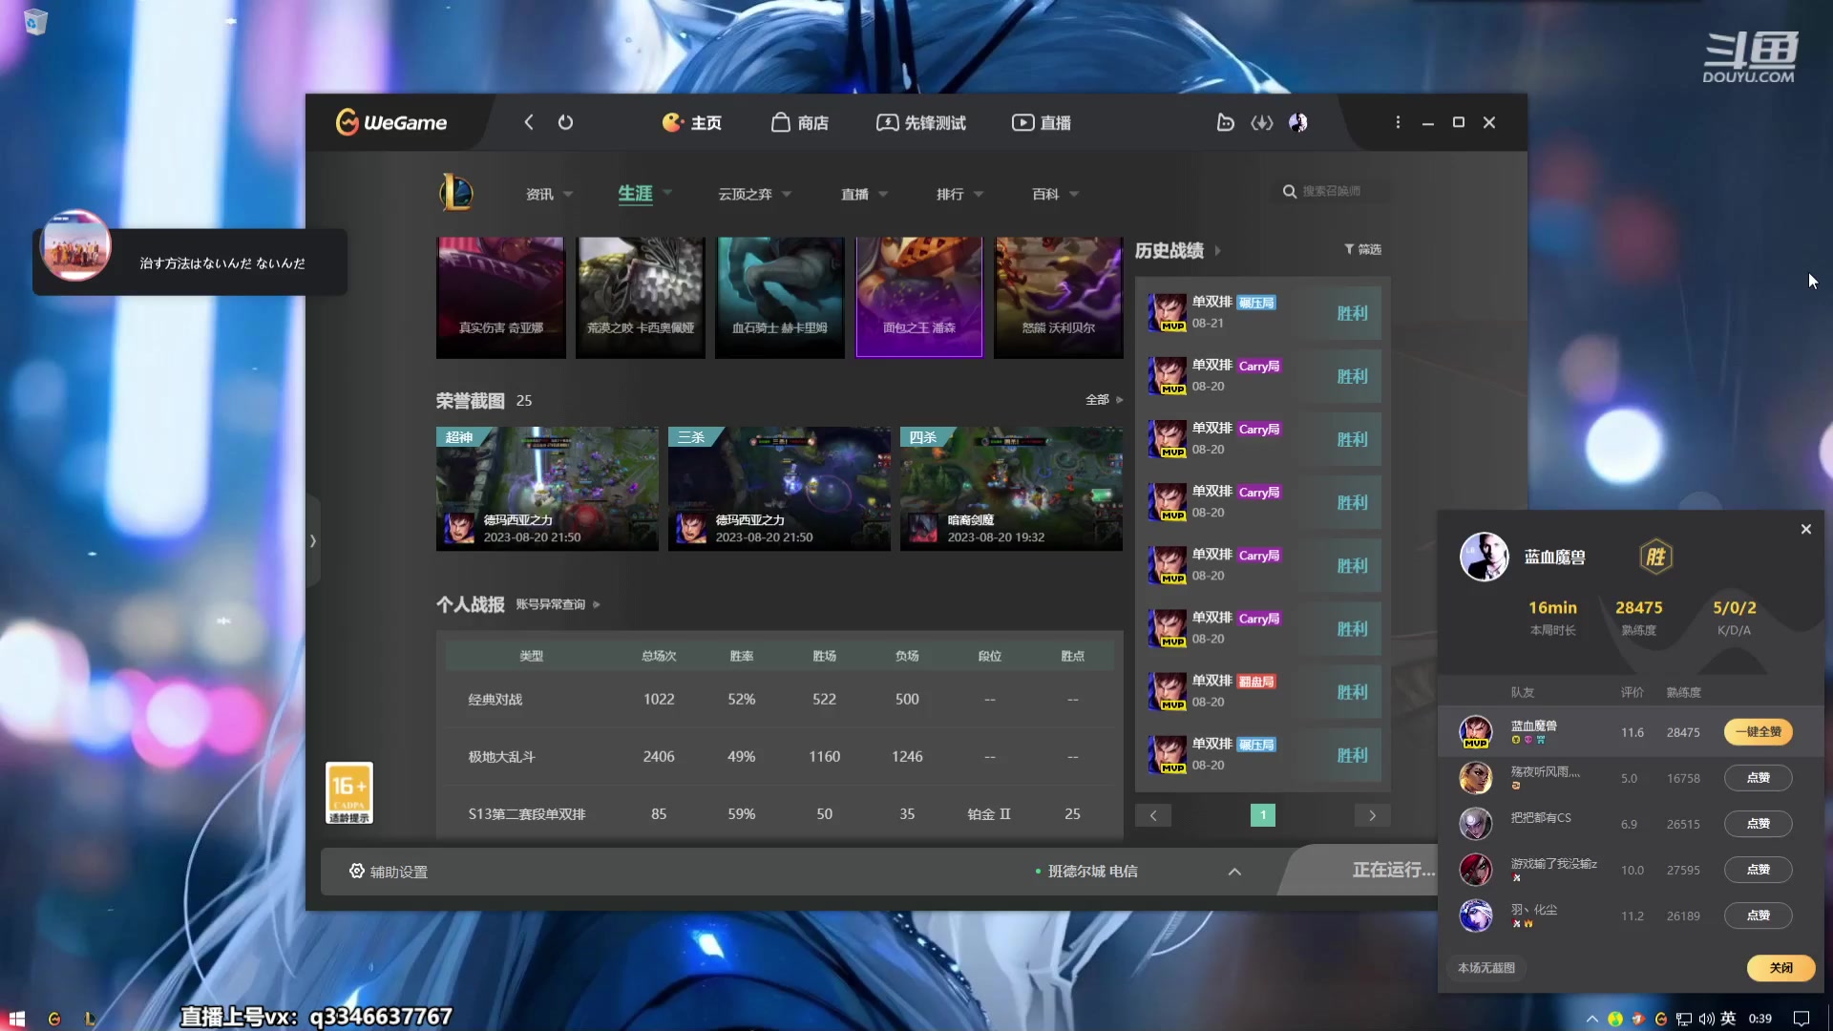This screenshot has height=1031, width=1833.
Task: Open 历史战绩 match history arrow
Action: tap(1218, 251)
